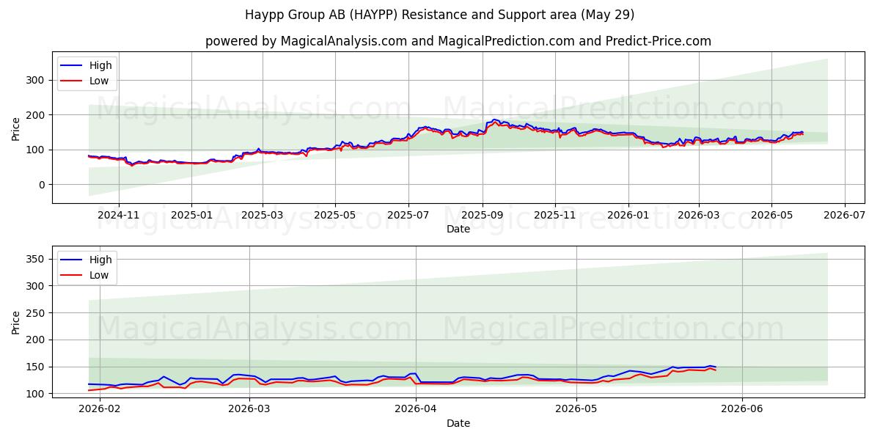The width and height of the screenshot is (880, 440).
Task: Click the '2026-05' tick label in top chart
Action: [x=771, y=216]
